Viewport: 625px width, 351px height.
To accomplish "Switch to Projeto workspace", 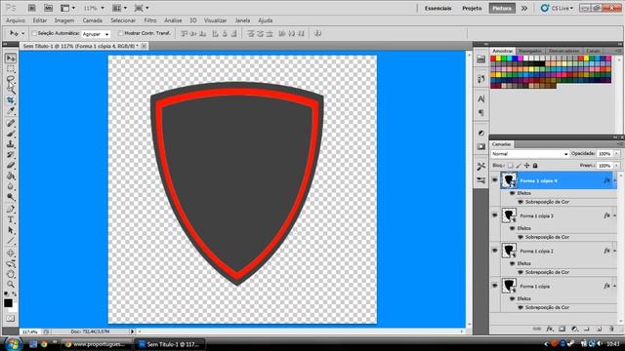I will [x=472, y=8].
